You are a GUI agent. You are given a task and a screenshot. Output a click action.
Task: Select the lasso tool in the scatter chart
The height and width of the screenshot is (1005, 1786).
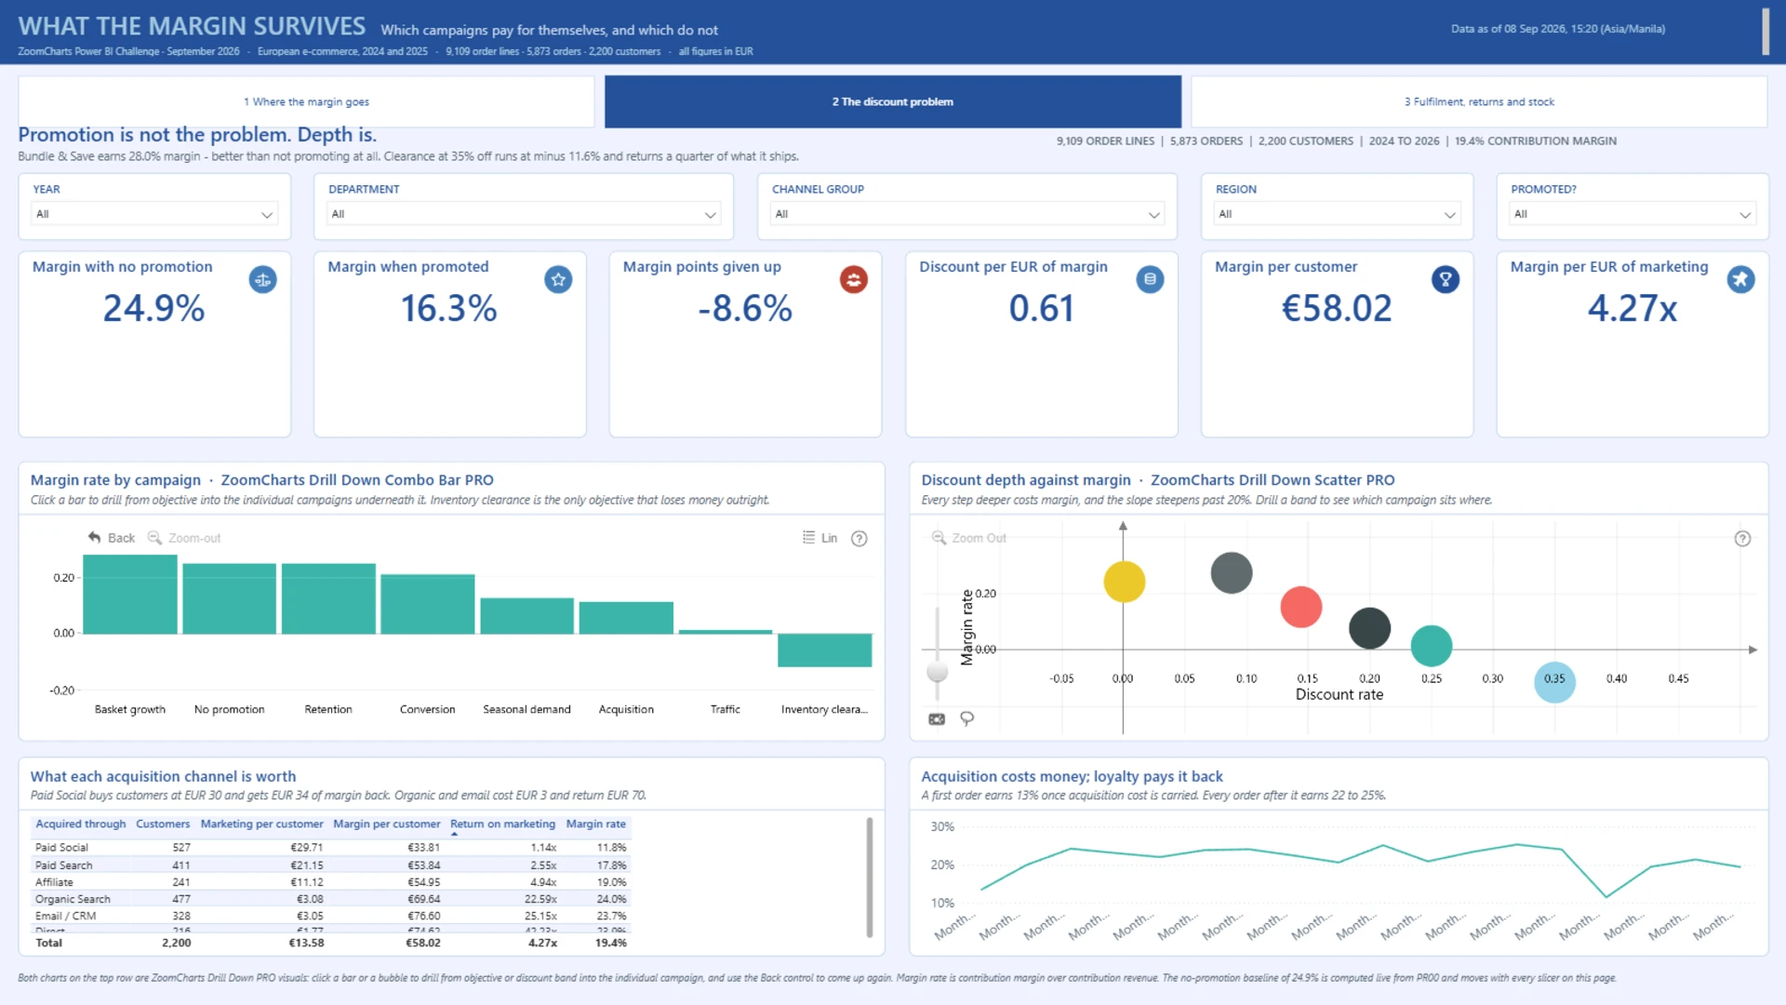(967, 718)
